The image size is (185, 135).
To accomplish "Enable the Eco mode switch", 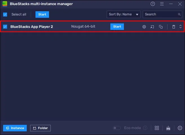I will coord(117,128).
